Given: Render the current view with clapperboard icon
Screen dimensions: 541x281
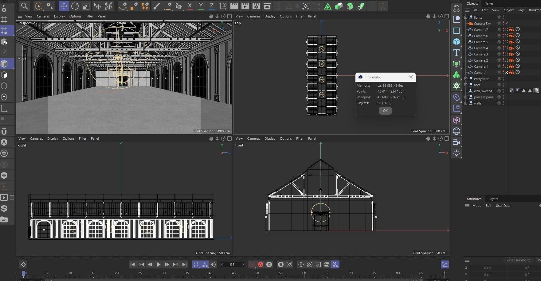Looking at the screenshot, I should point(234,6).
